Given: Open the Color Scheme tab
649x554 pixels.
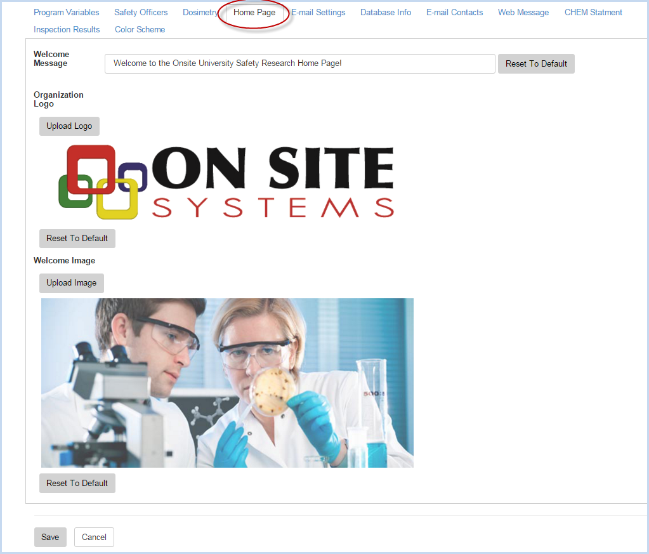Looking at the screenshot, I should tap(140, 29).
